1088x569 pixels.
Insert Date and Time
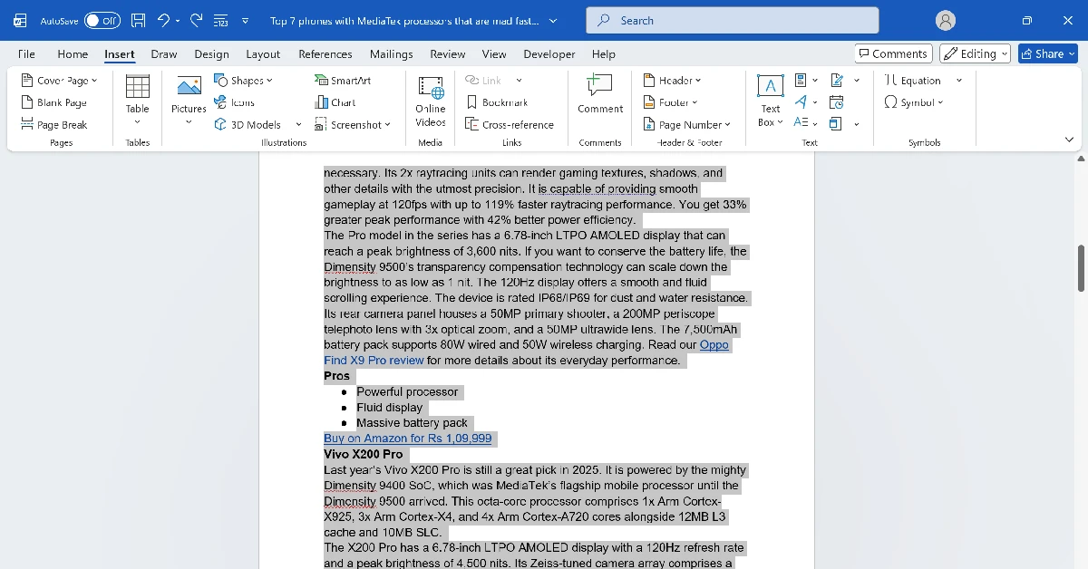tap(837, 102)
